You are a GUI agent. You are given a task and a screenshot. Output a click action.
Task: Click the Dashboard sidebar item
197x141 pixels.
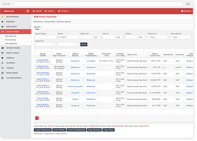(x=16, y=22)
